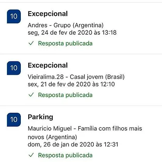Open the second Excepcional review title
162x162 pixels.
(48, 65)
